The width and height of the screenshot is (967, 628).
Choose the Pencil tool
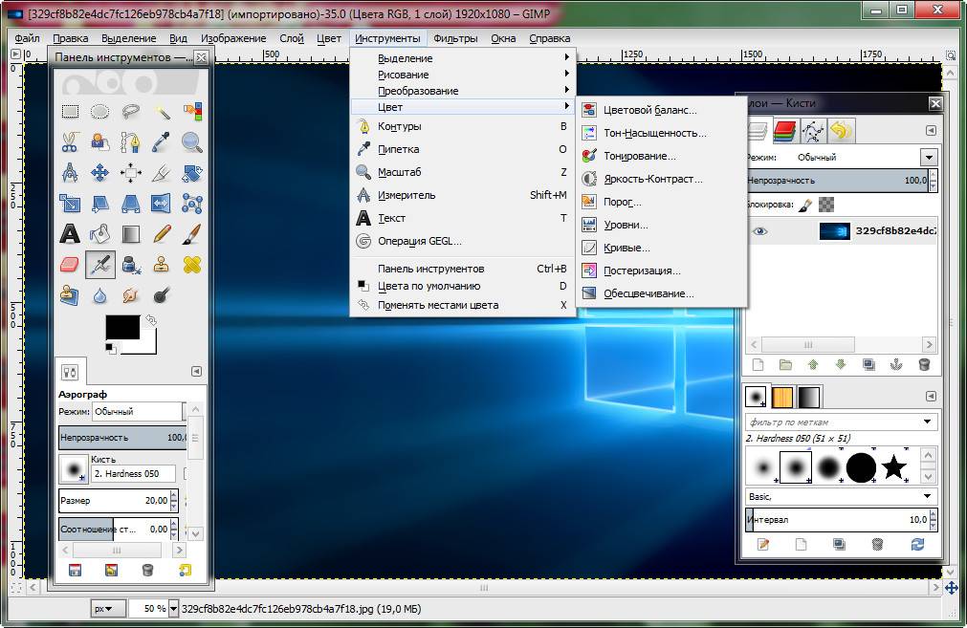click(x=162, y=234)
